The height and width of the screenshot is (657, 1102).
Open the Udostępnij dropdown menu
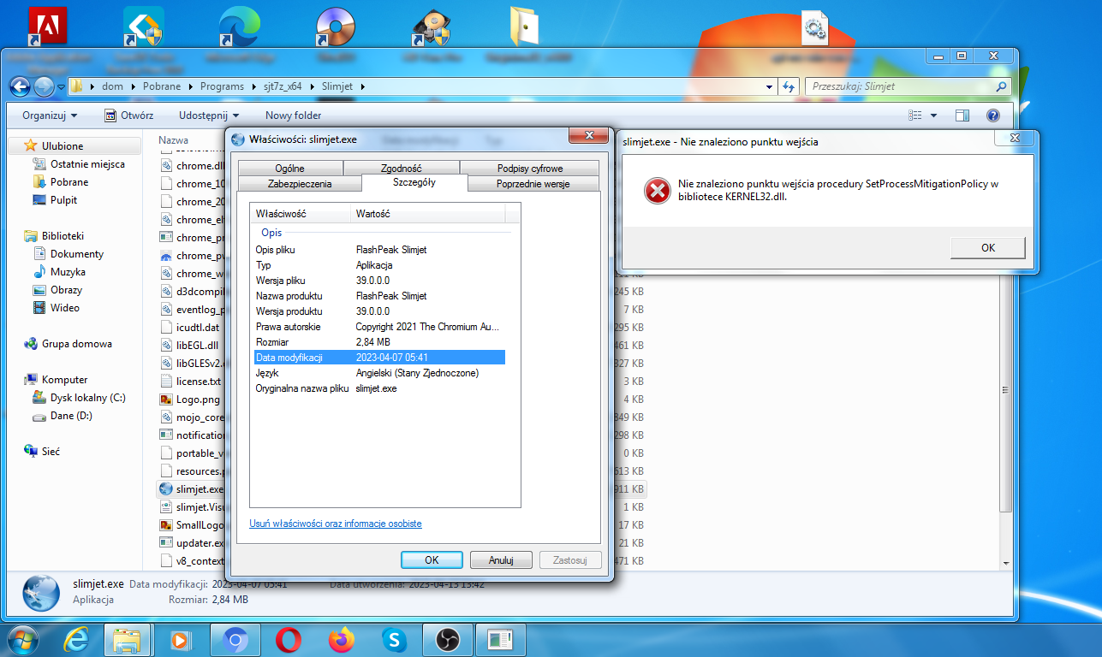click(x=208, y=115)
